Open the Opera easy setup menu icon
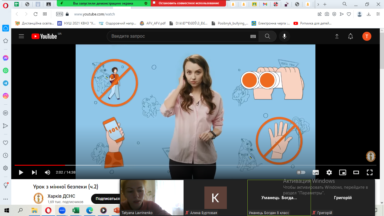The image size is (384, 216). click(378, 14)
